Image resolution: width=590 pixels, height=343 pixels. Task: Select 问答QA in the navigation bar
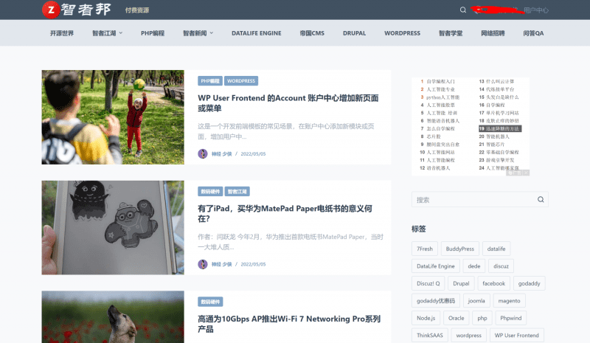[533, 33]
